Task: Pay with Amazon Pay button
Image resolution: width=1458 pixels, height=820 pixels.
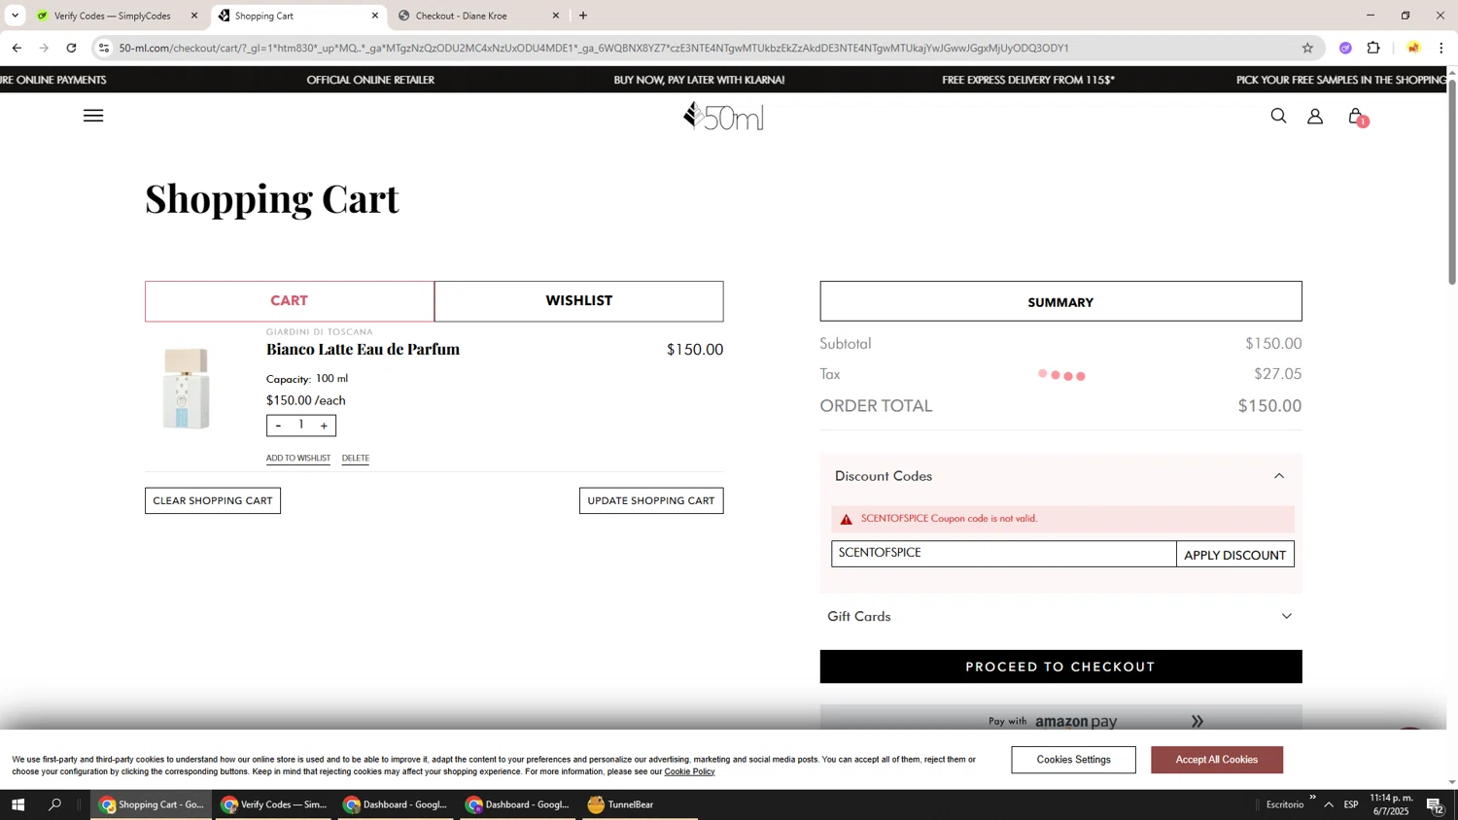Action: pos(1060,720)
